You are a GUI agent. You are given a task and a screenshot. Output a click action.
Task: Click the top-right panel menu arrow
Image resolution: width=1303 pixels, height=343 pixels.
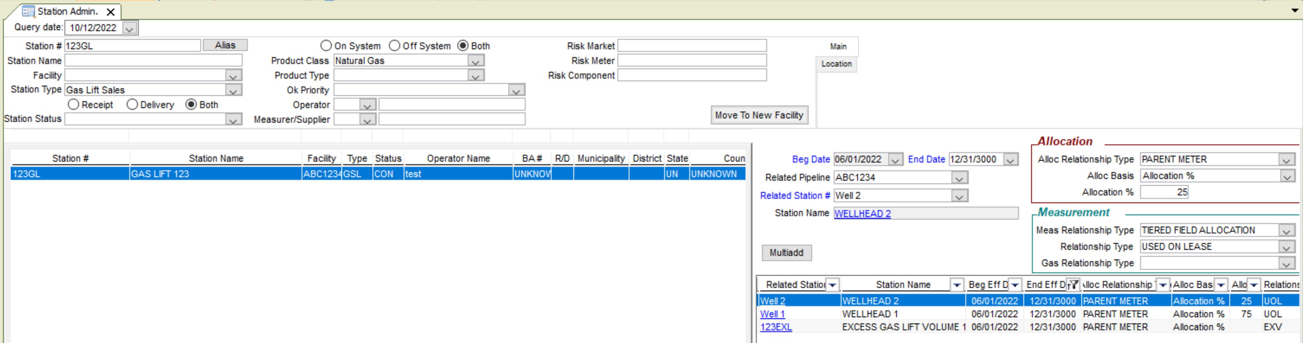pyautogui.click(x=1294, y=10)
